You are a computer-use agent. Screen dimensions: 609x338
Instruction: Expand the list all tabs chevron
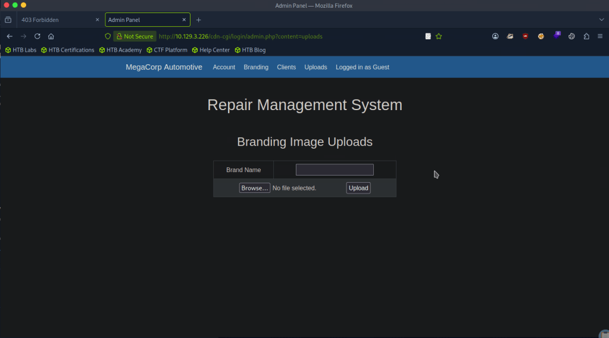601,20
